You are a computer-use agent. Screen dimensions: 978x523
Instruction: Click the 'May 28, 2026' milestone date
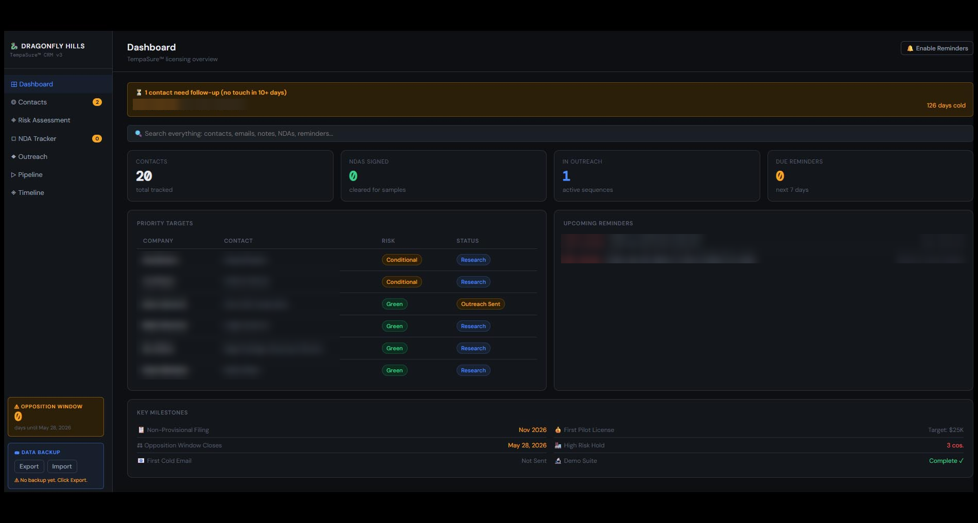coord(527,445)
